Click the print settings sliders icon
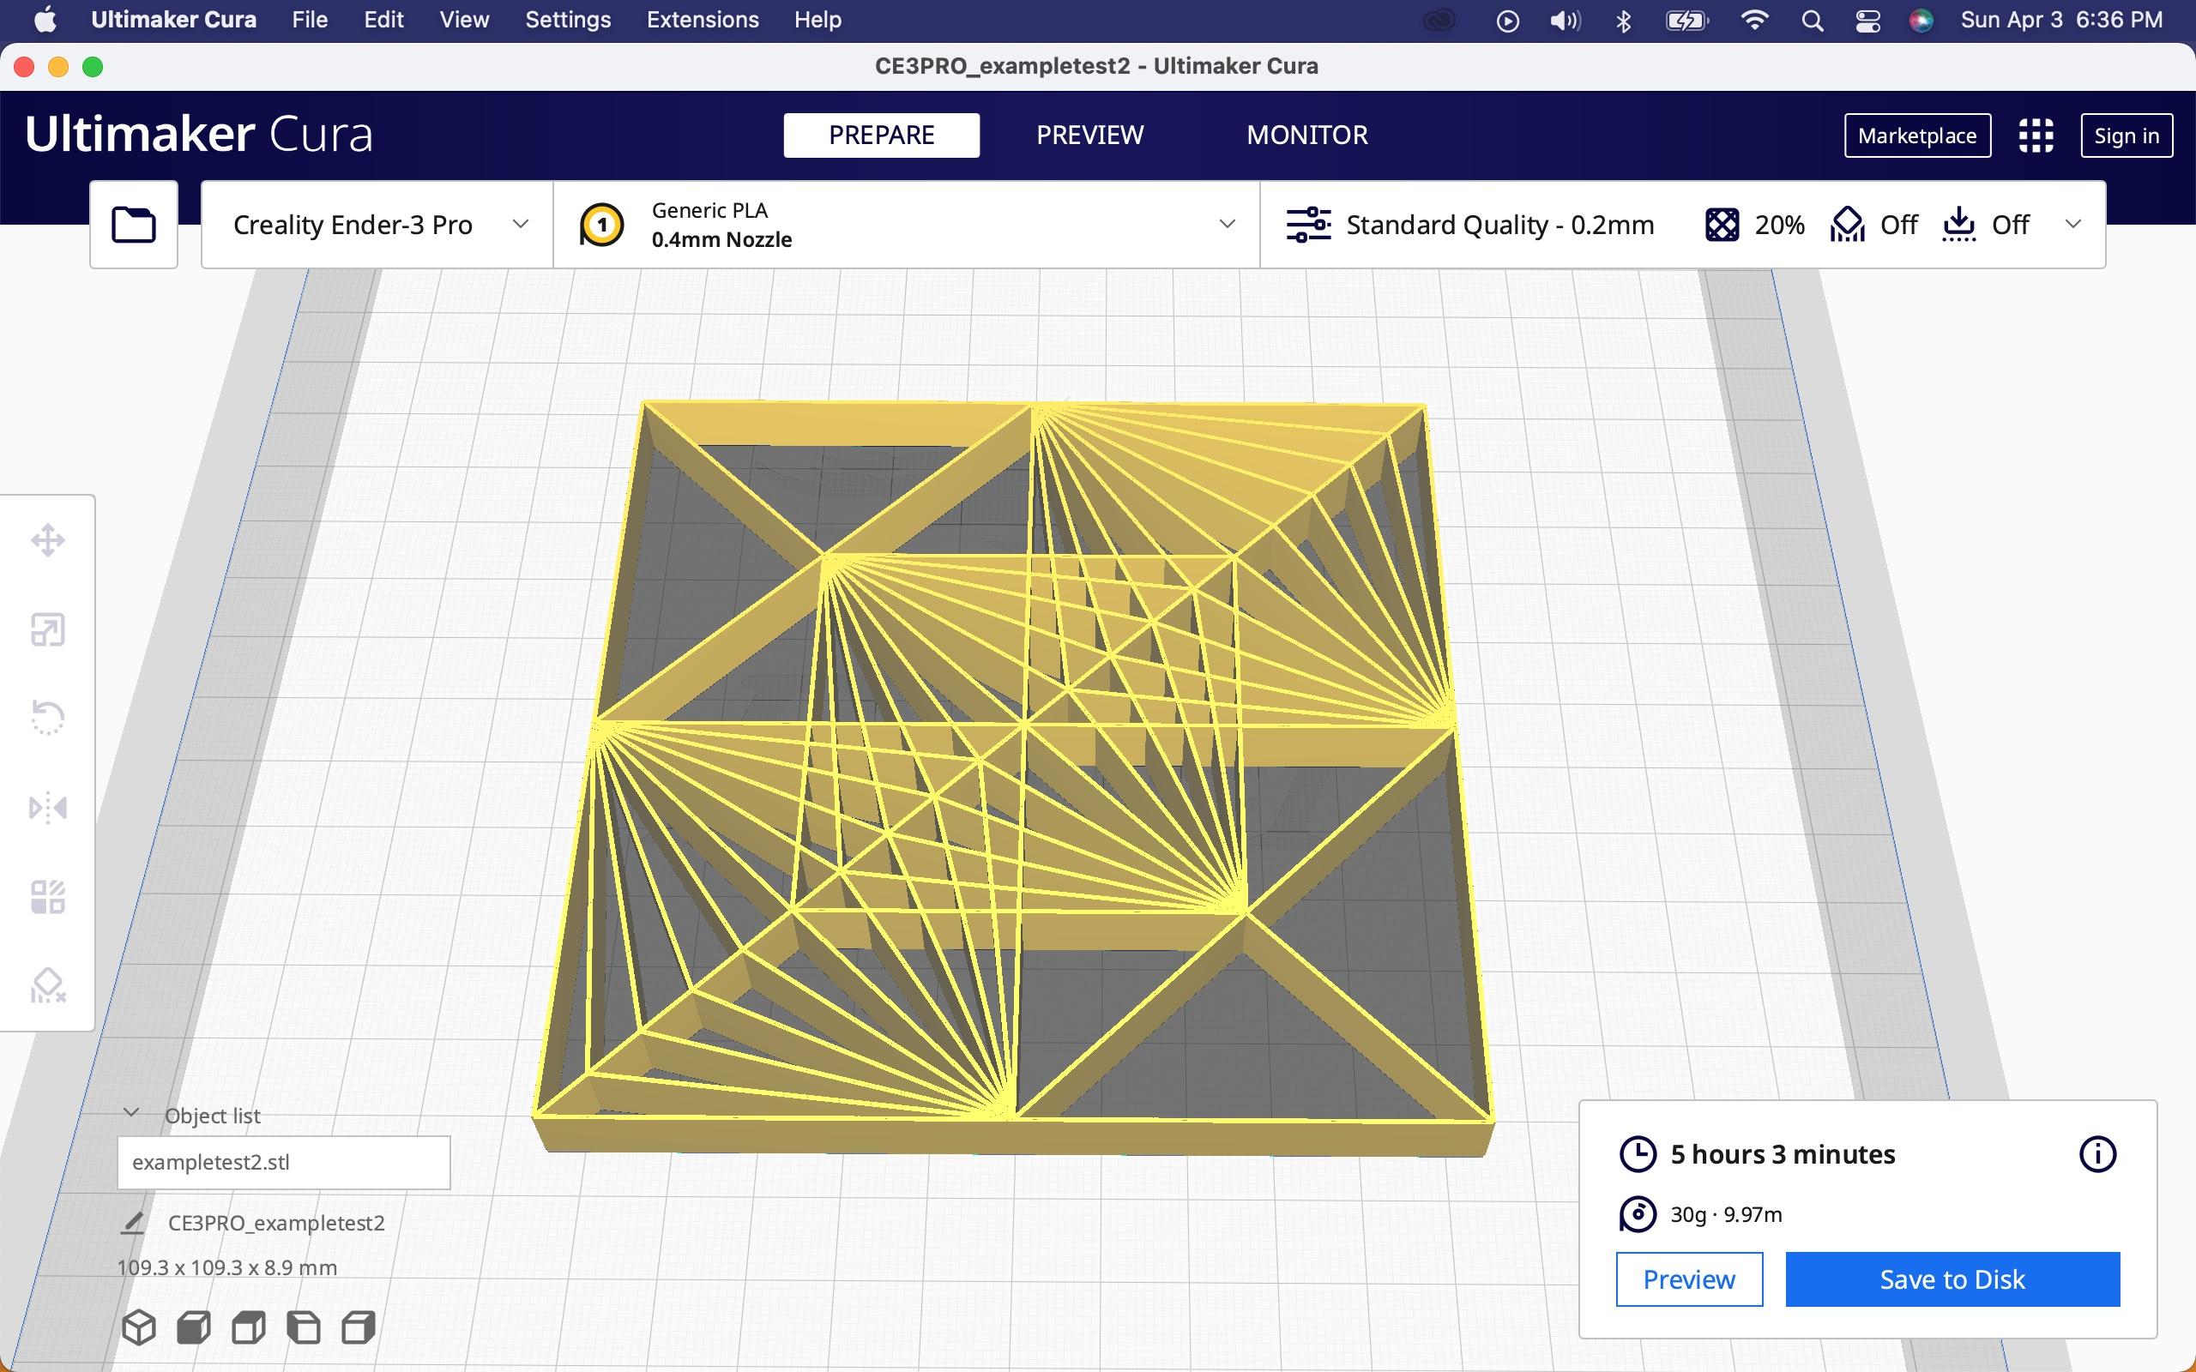2196x1372 pixels. pyautogui.click(x=1308, y=224)
